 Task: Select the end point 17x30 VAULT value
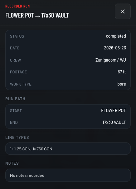click(114, 122)
